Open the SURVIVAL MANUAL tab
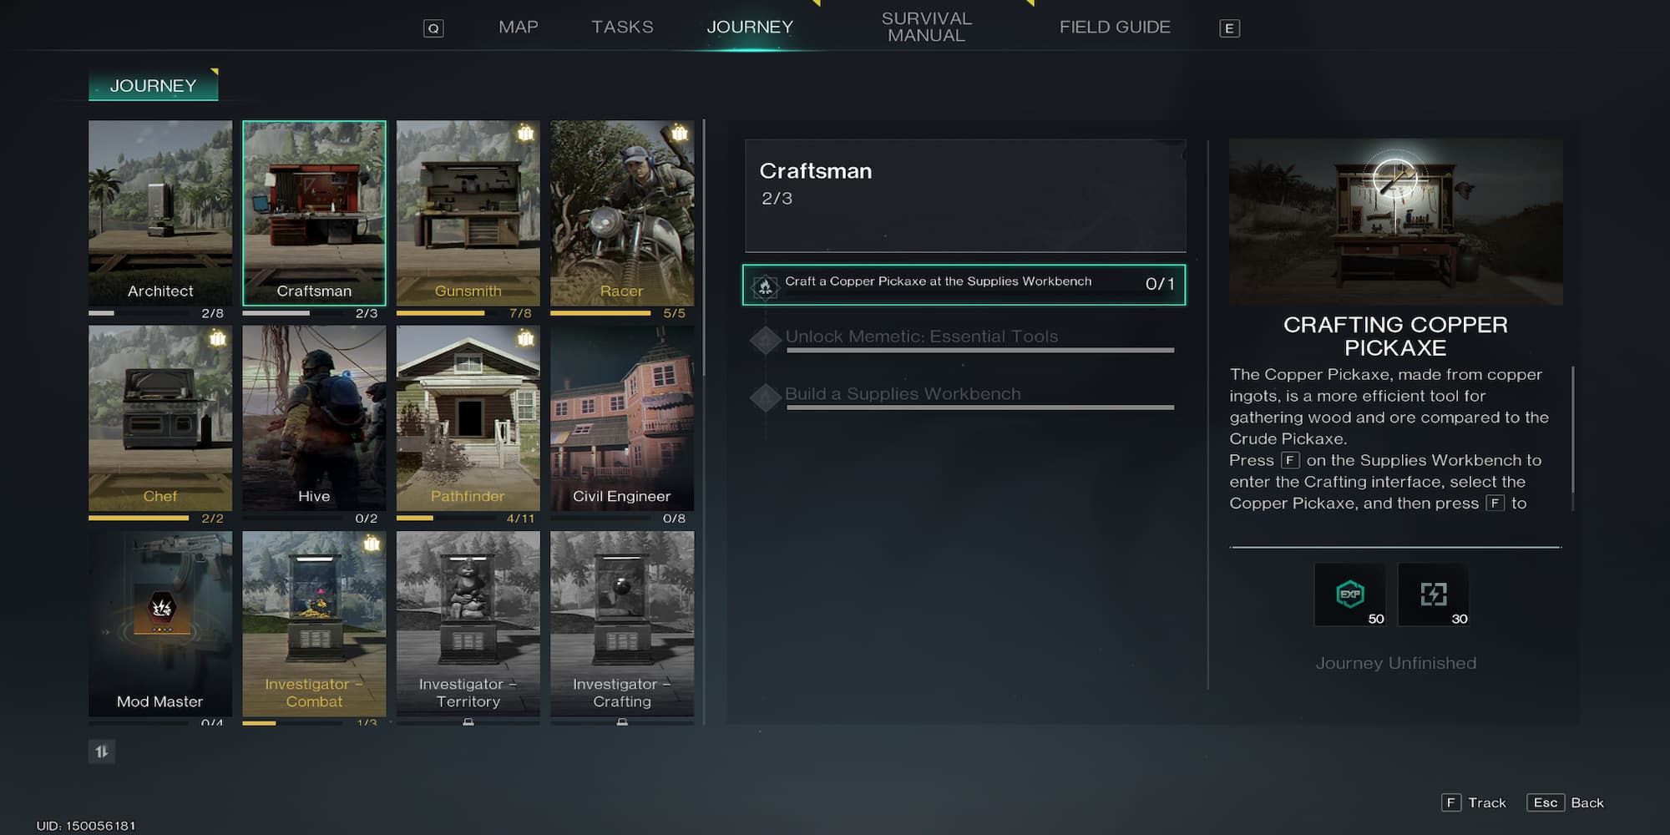1670x835 pixels. click(926, 27)
